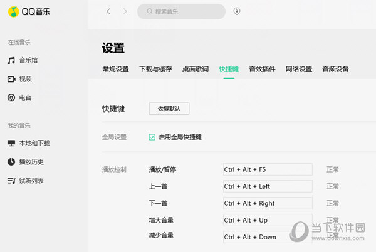
Task: Click 增大音量 row label
Action: pyautogui.click(x=161, y=220)
